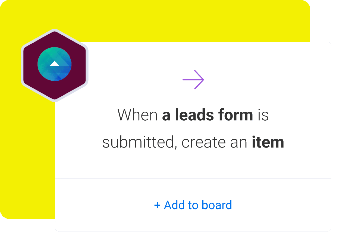Image resolution: width=358 pixels, height=232 pixels.
Task: Click the word 'When' in the recipe
Action: (x=137, y=115)
